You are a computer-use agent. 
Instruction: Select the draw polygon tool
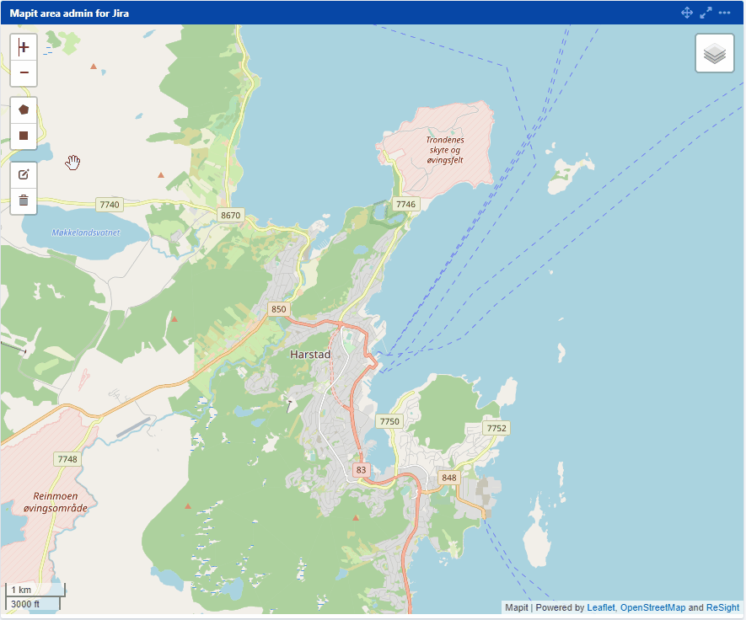click(x=24, y=110)
